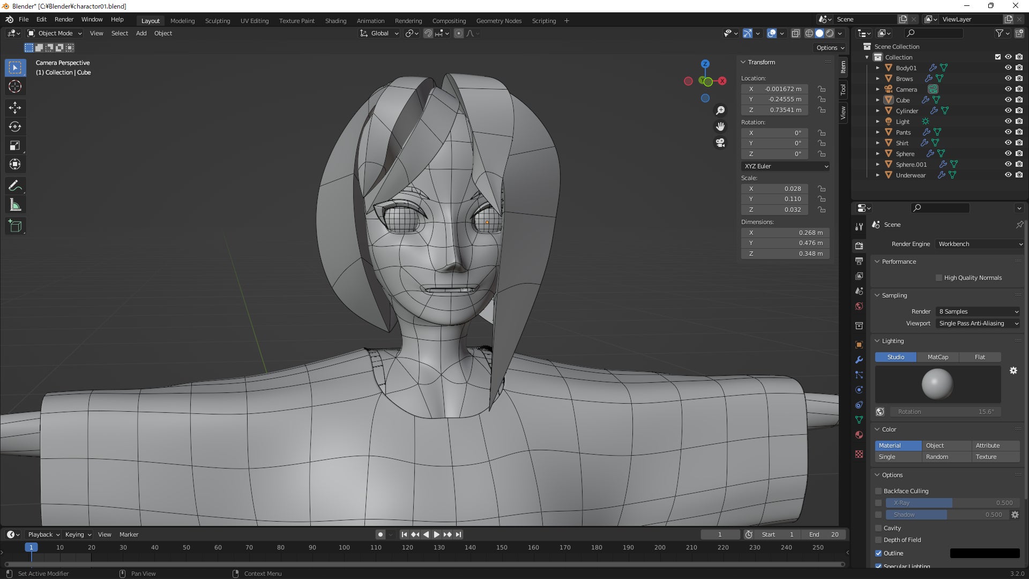Expand the Body01 tree item
This screenshot has width=1029, height=579.
coord(877,68)
